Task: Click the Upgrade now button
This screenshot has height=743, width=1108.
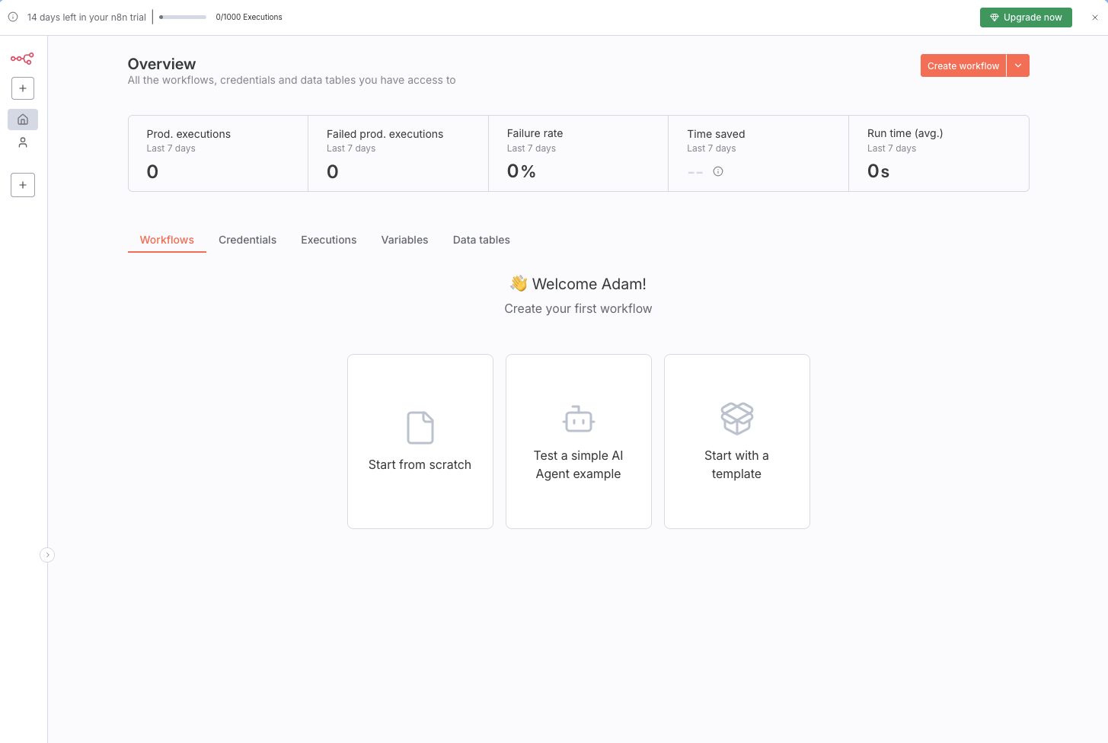Action: click(1025, 18)
